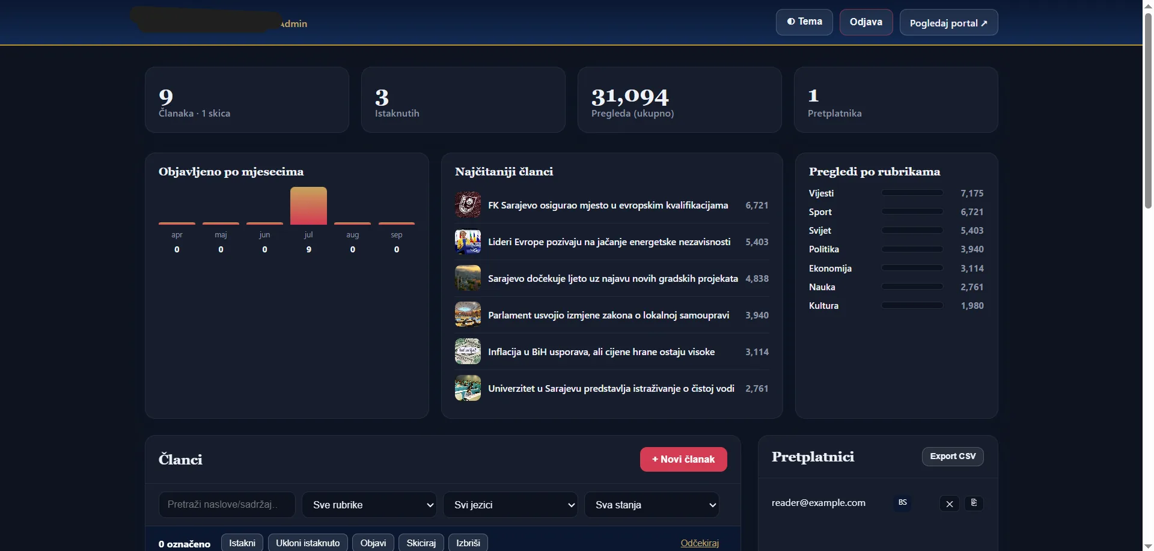
Task: Open the Lideri Evrope article thumbnail
Action: coord(468,242)
